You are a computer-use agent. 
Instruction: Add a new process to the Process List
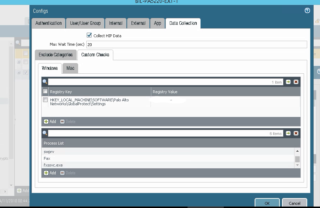point(50,173)
